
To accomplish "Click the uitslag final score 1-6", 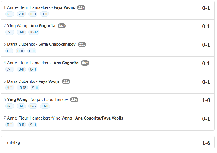I will 206,143.
